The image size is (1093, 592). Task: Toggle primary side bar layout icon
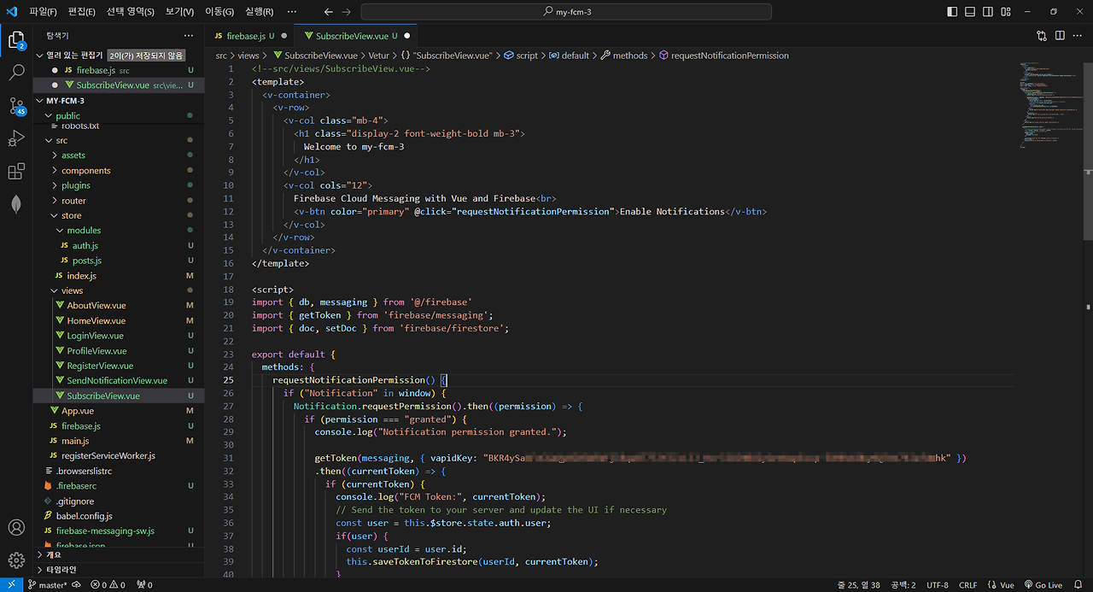[953, 12]
